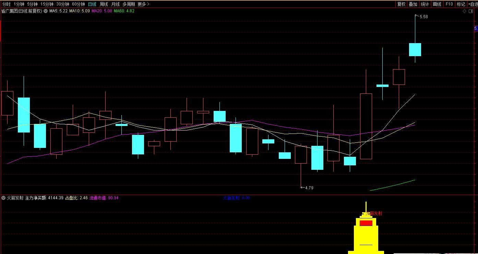Click the 5.58 high price candlestick

[415, 49]
